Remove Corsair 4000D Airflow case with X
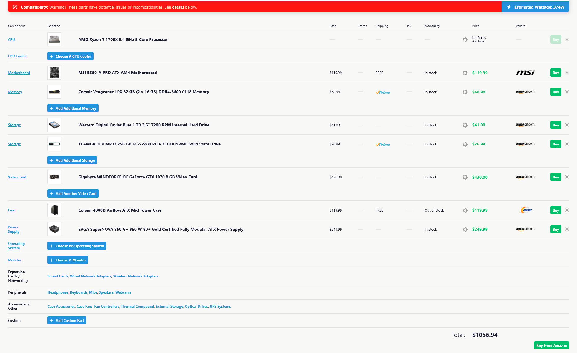Image resolution: width=577 pixels, height=353 pixels. pyautogui.click(x=567, y=210)
